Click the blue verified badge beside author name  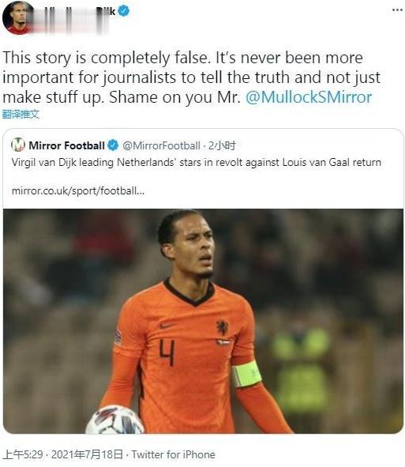pos(124,11)
